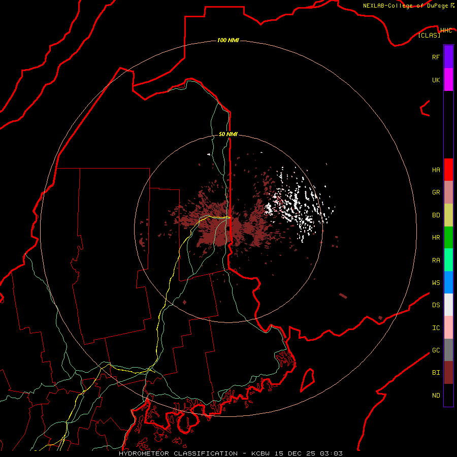Screen dimensions: 457x457
Task: Click the [CLAS] units label
Action: 429,35
